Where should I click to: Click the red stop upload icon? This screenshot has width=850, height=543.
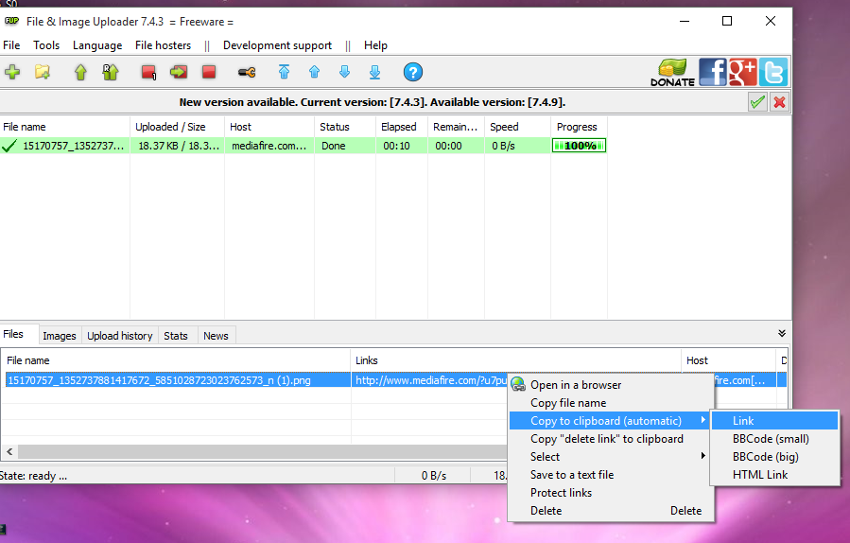(209, 72)
